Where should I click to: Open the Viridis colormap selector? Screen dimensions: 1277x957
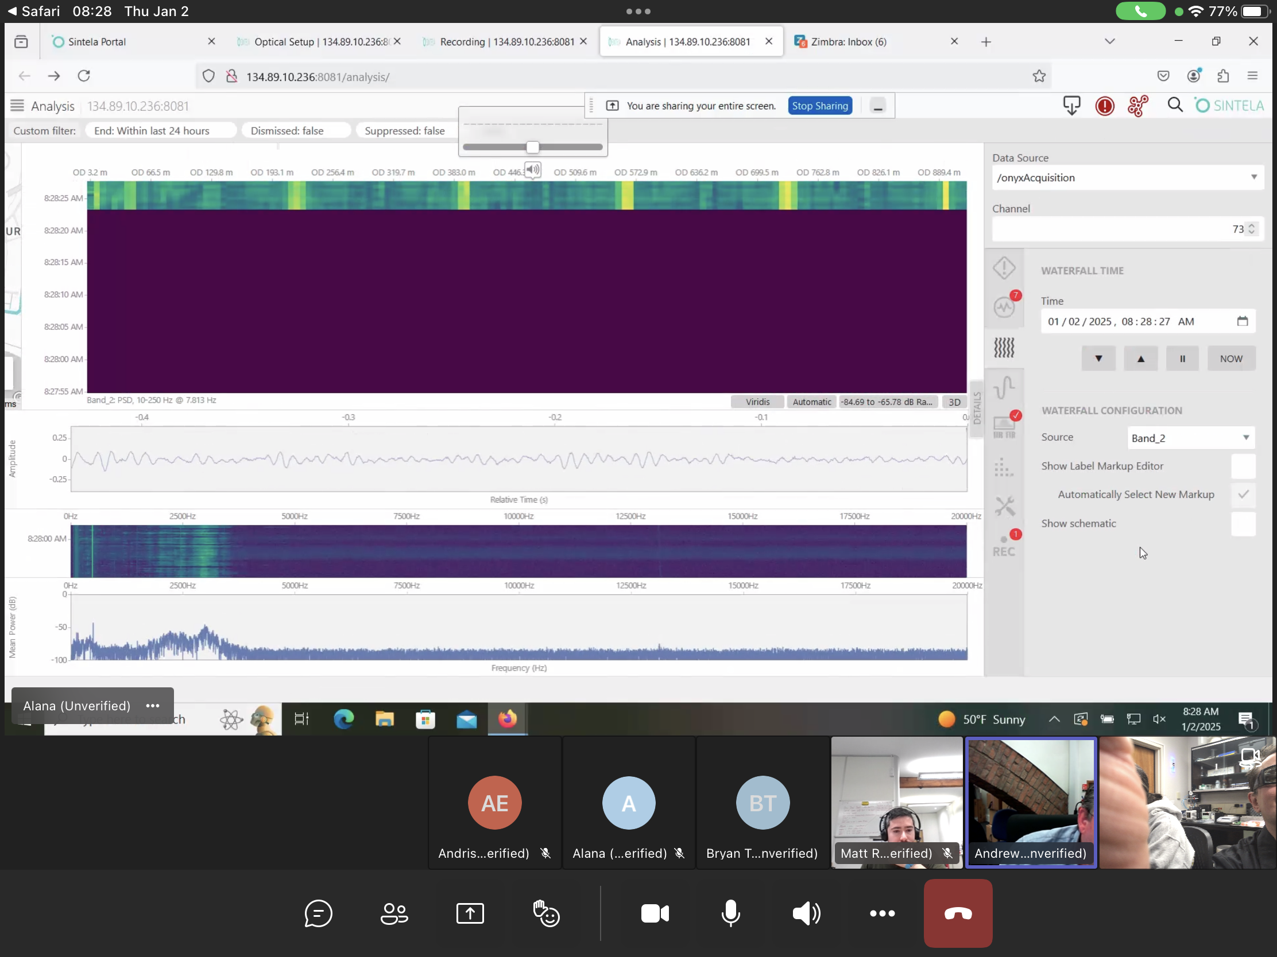pos(757,402)
